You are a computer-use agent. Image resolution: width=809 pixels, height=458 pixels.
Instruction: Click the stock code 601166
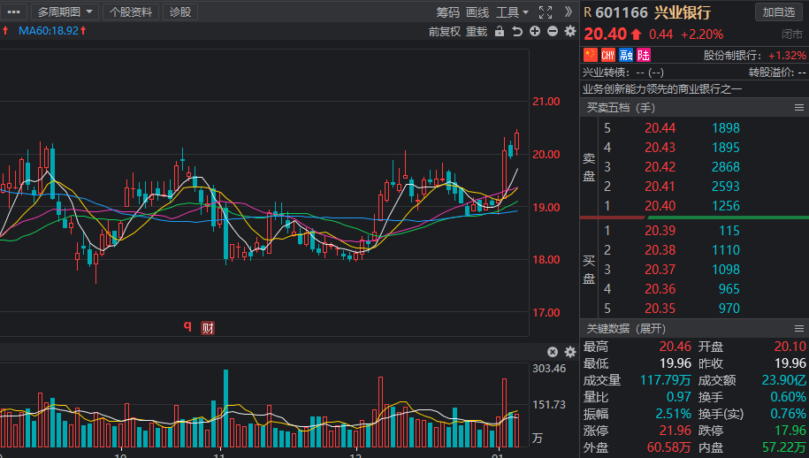(x=622, y=12)
